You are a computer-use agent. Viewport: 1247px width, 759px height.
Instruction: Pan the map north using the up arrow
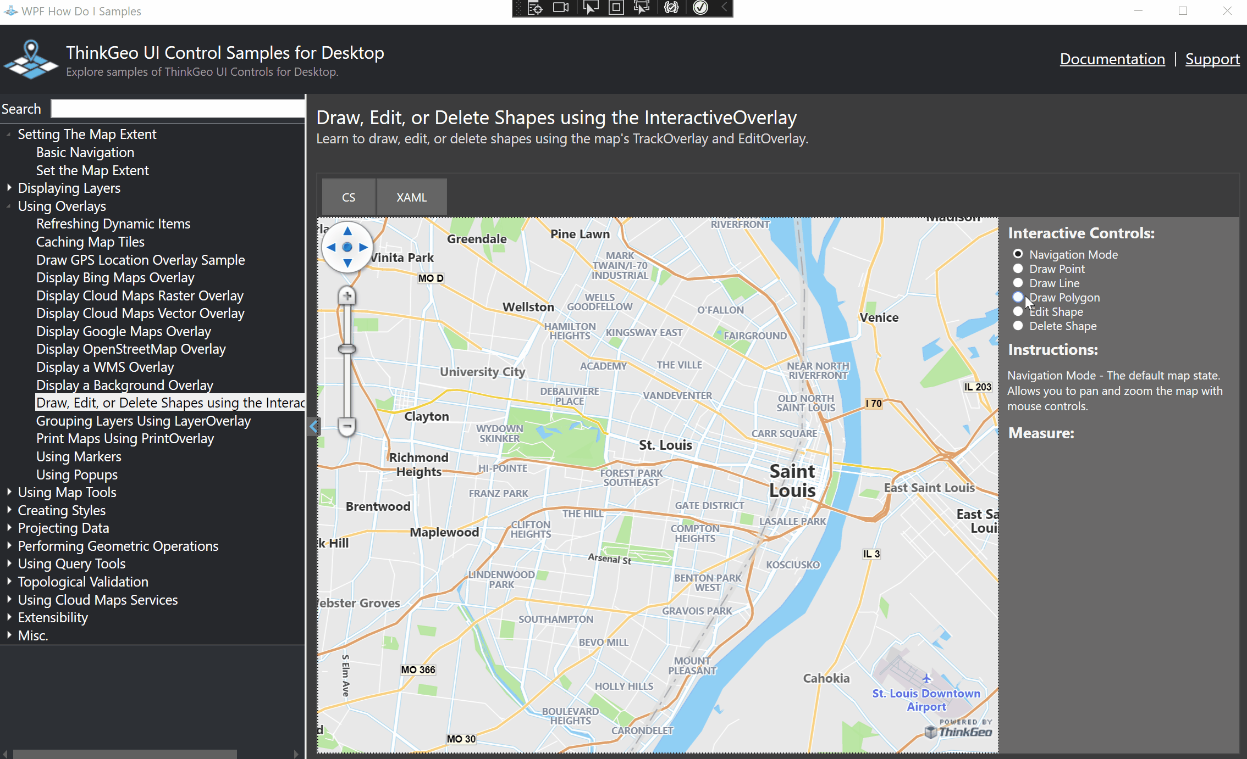(347, 231)
